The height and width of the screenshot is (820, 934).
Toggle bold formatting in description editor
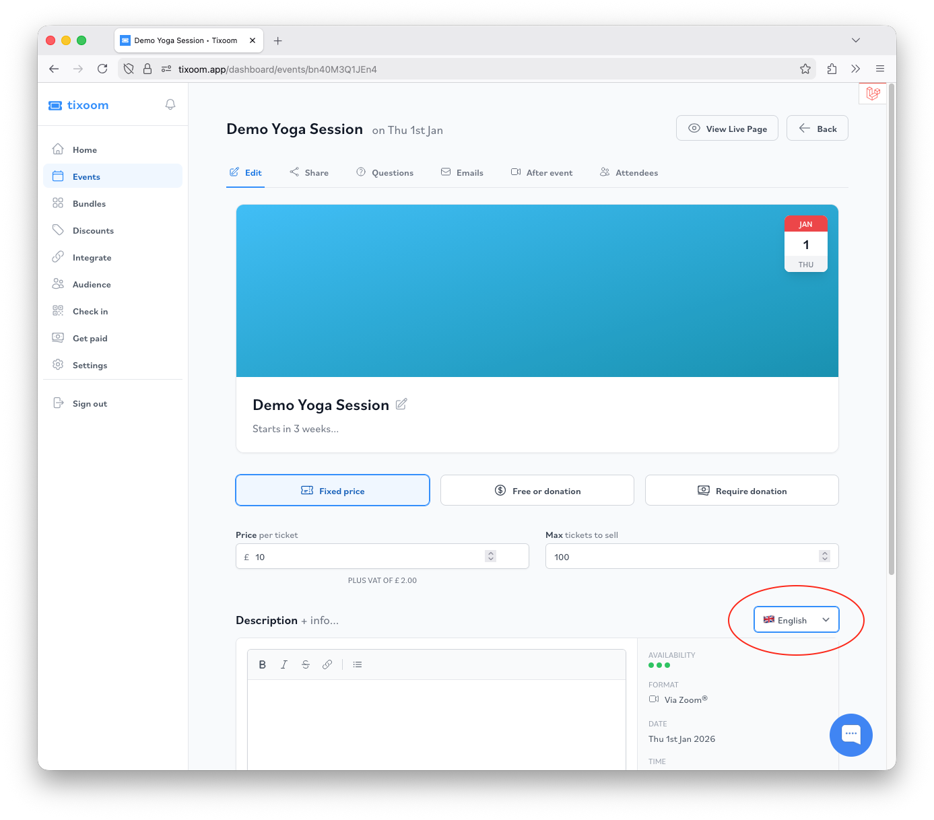262,664
